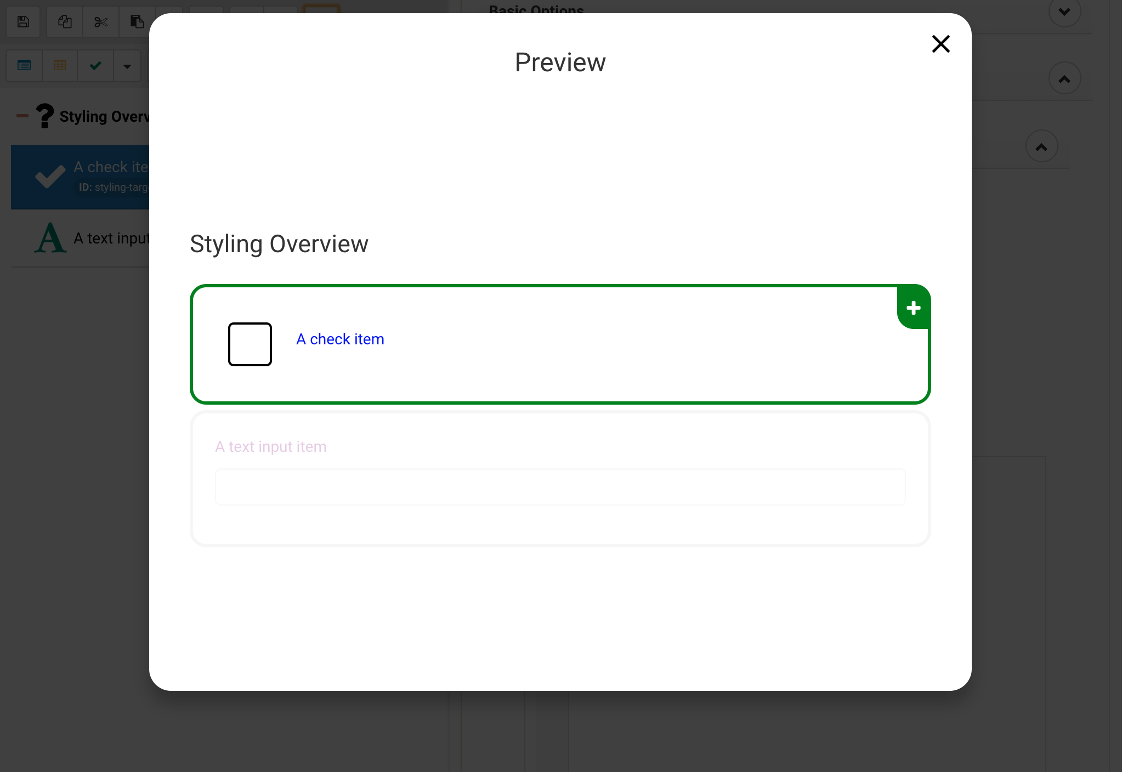
Task: Collapse the third panel chevron on right
Action: click(x=1041, y=146)
